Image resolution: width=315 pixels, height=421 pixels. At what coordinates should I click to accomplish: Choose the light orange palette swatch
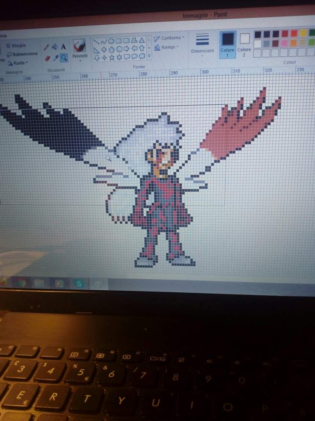(294, 43)
